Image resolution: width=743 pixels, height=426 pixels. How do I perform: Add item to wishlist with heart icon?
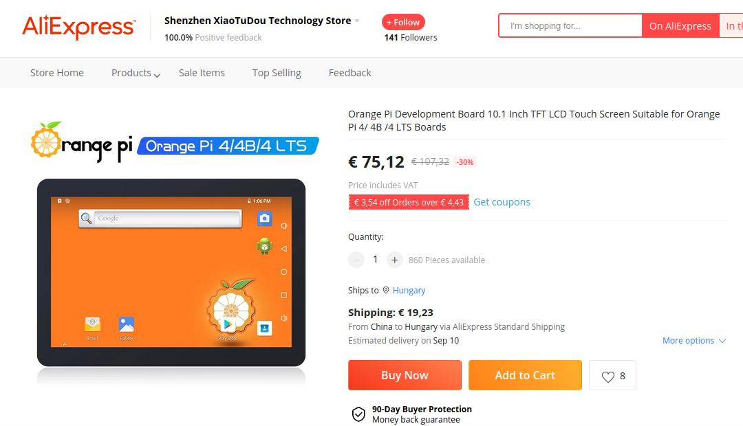pyautogui.click(x=612, y=375)
